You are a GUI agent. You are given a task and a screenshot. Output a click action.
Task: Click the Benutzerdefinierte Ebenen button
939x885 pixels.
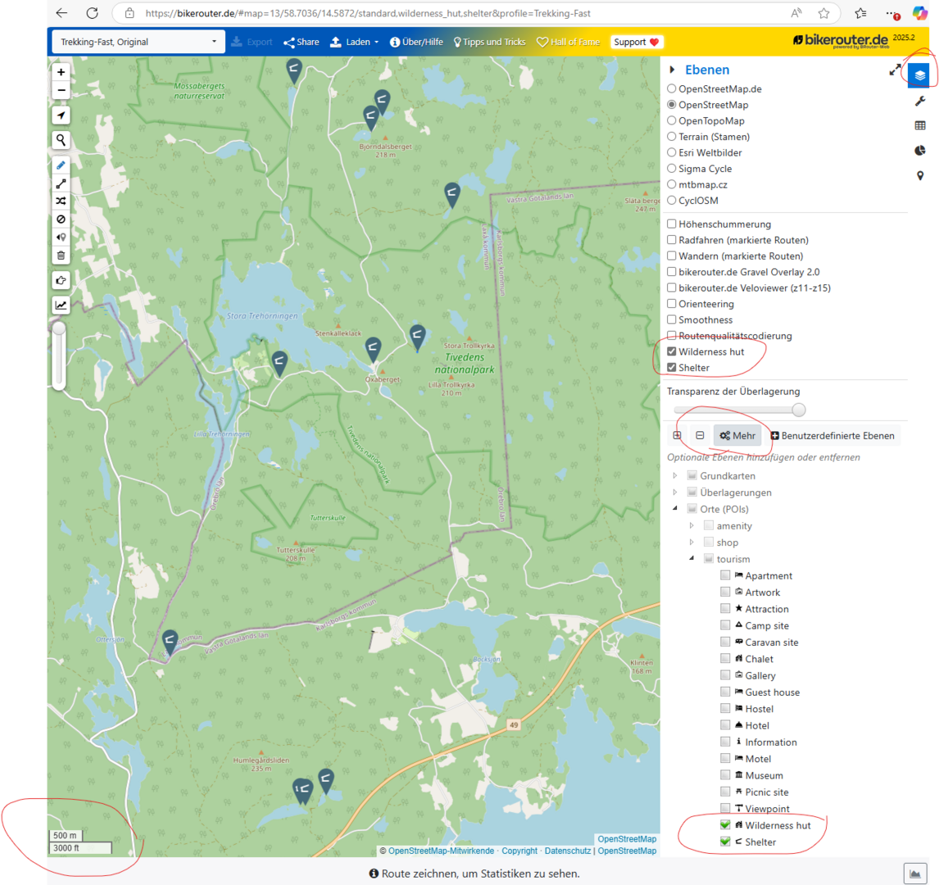pos(832,436)
